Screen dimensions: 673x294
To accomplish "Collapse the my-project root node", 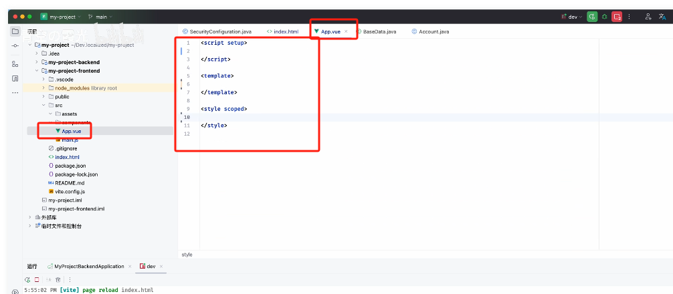I will pyautogui.click(x=29, y=45).
